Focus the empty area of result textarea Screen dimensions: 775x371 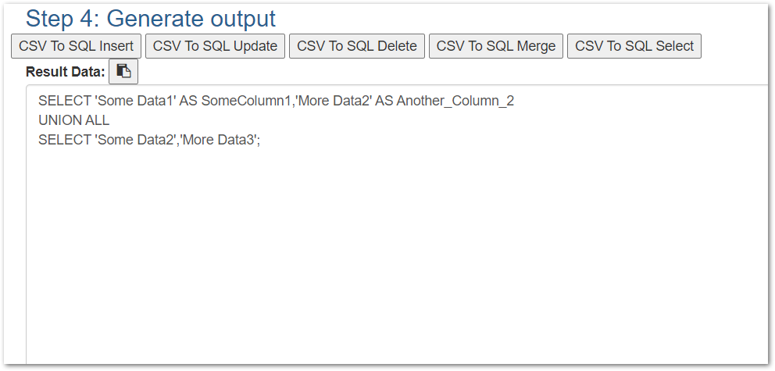click(395, 257)
